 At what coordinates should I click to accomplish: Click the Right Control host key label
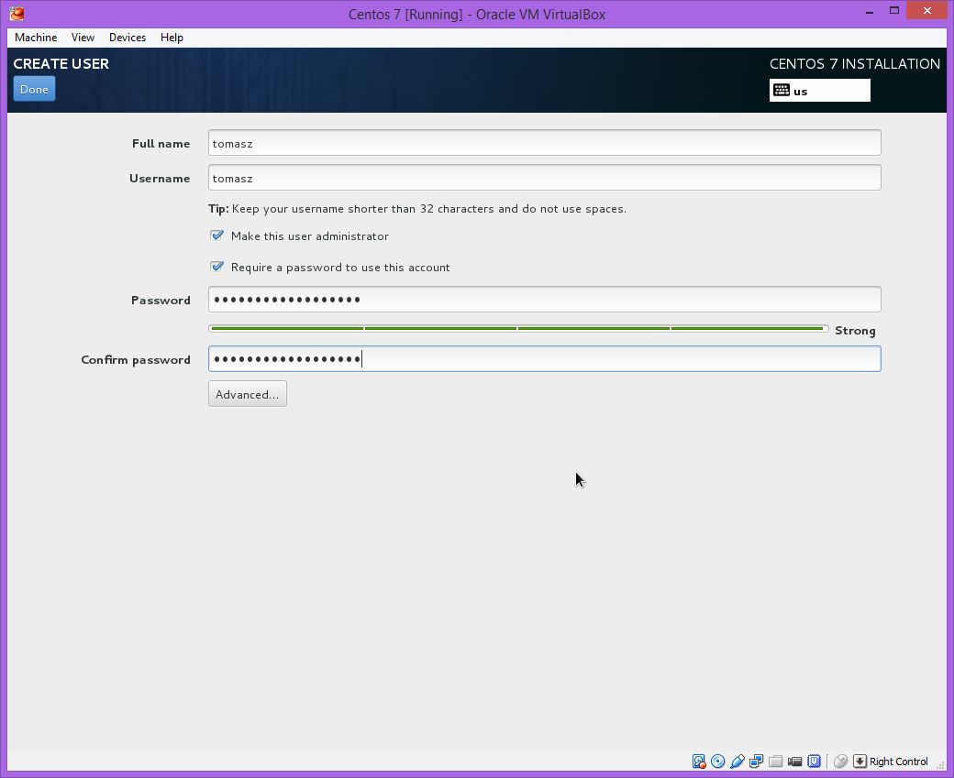click(x=898, y=762)
